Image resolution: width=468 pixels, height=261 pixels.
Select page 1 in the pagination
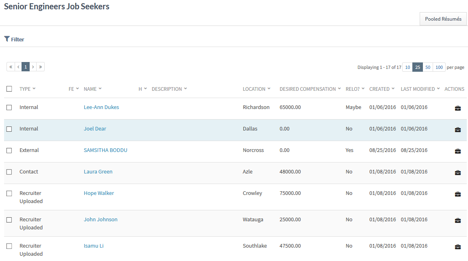26,67
